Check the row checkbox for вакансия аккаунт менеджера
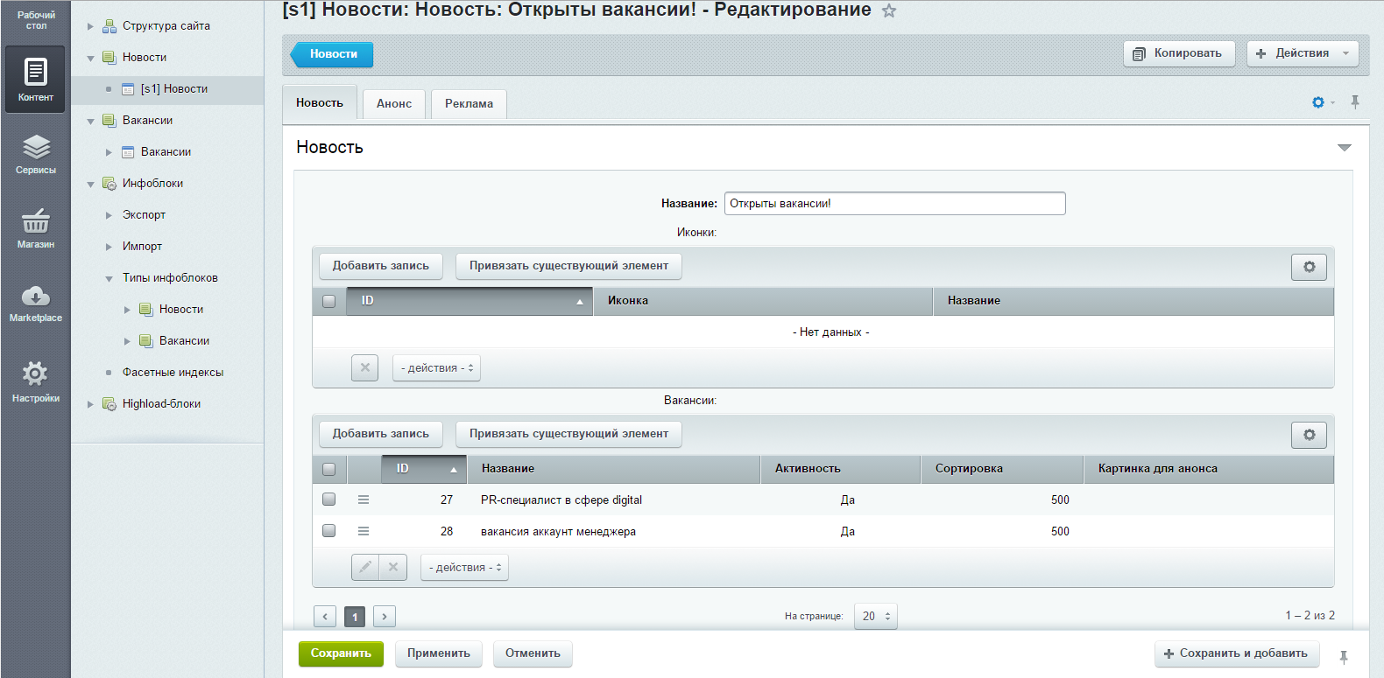The image size is (1384, 678). click(x=329, y=531)
